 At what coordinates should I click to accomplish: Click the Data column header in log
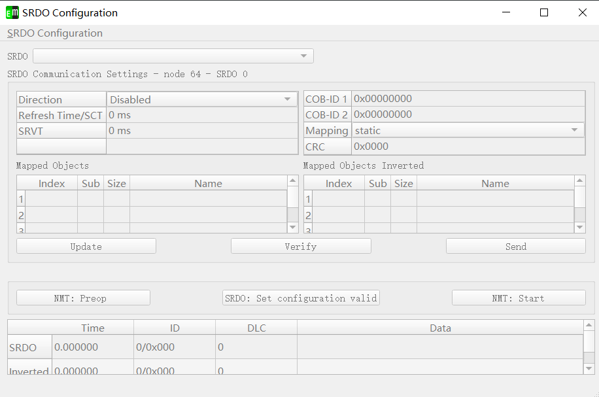(440, 328)
